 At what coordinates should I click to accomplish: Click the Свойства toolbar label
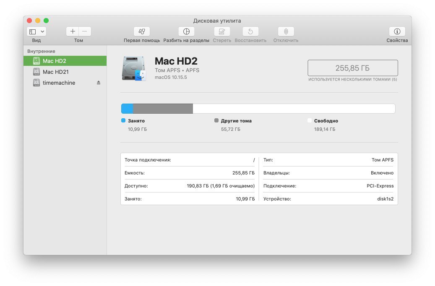[x=397, y=40]
